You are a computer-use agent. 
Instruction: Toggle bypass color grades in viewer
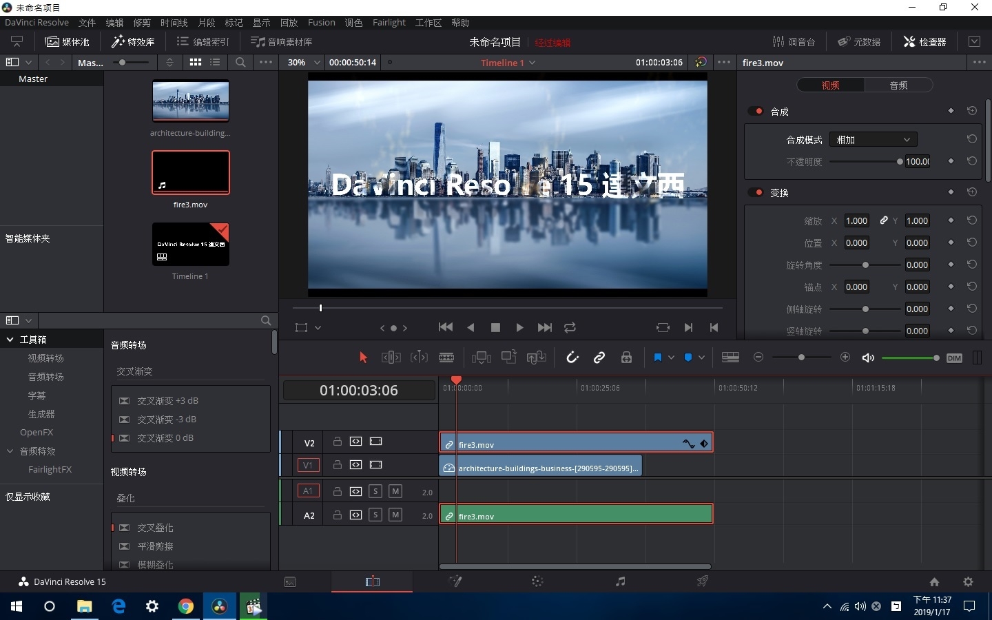tap(701, 62)
